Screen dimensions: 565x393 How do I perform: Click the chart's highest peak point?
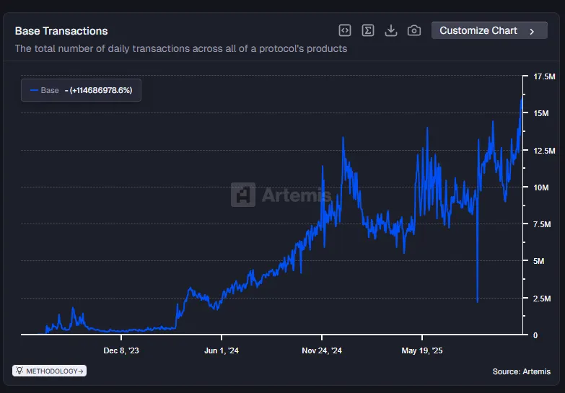pos(521,98)
